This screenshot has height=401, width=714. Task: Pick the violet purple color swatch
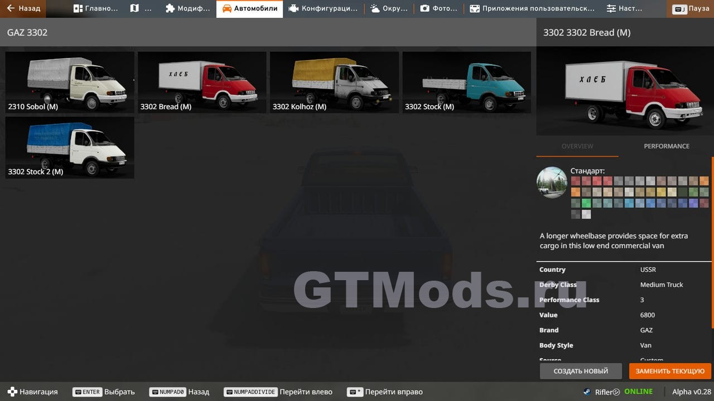tap(693, 203)
